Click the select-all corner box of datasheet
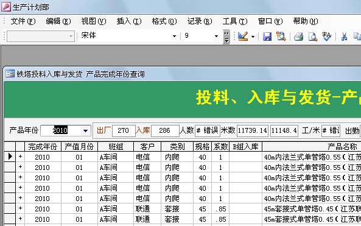 coord(10,147)
